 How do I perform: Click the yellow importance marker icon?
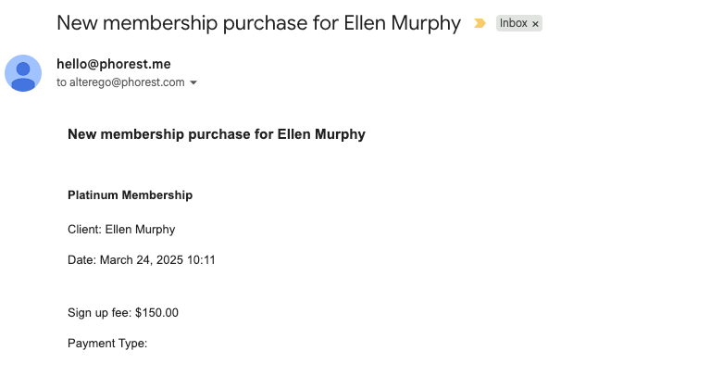click(x=480, y=23)
